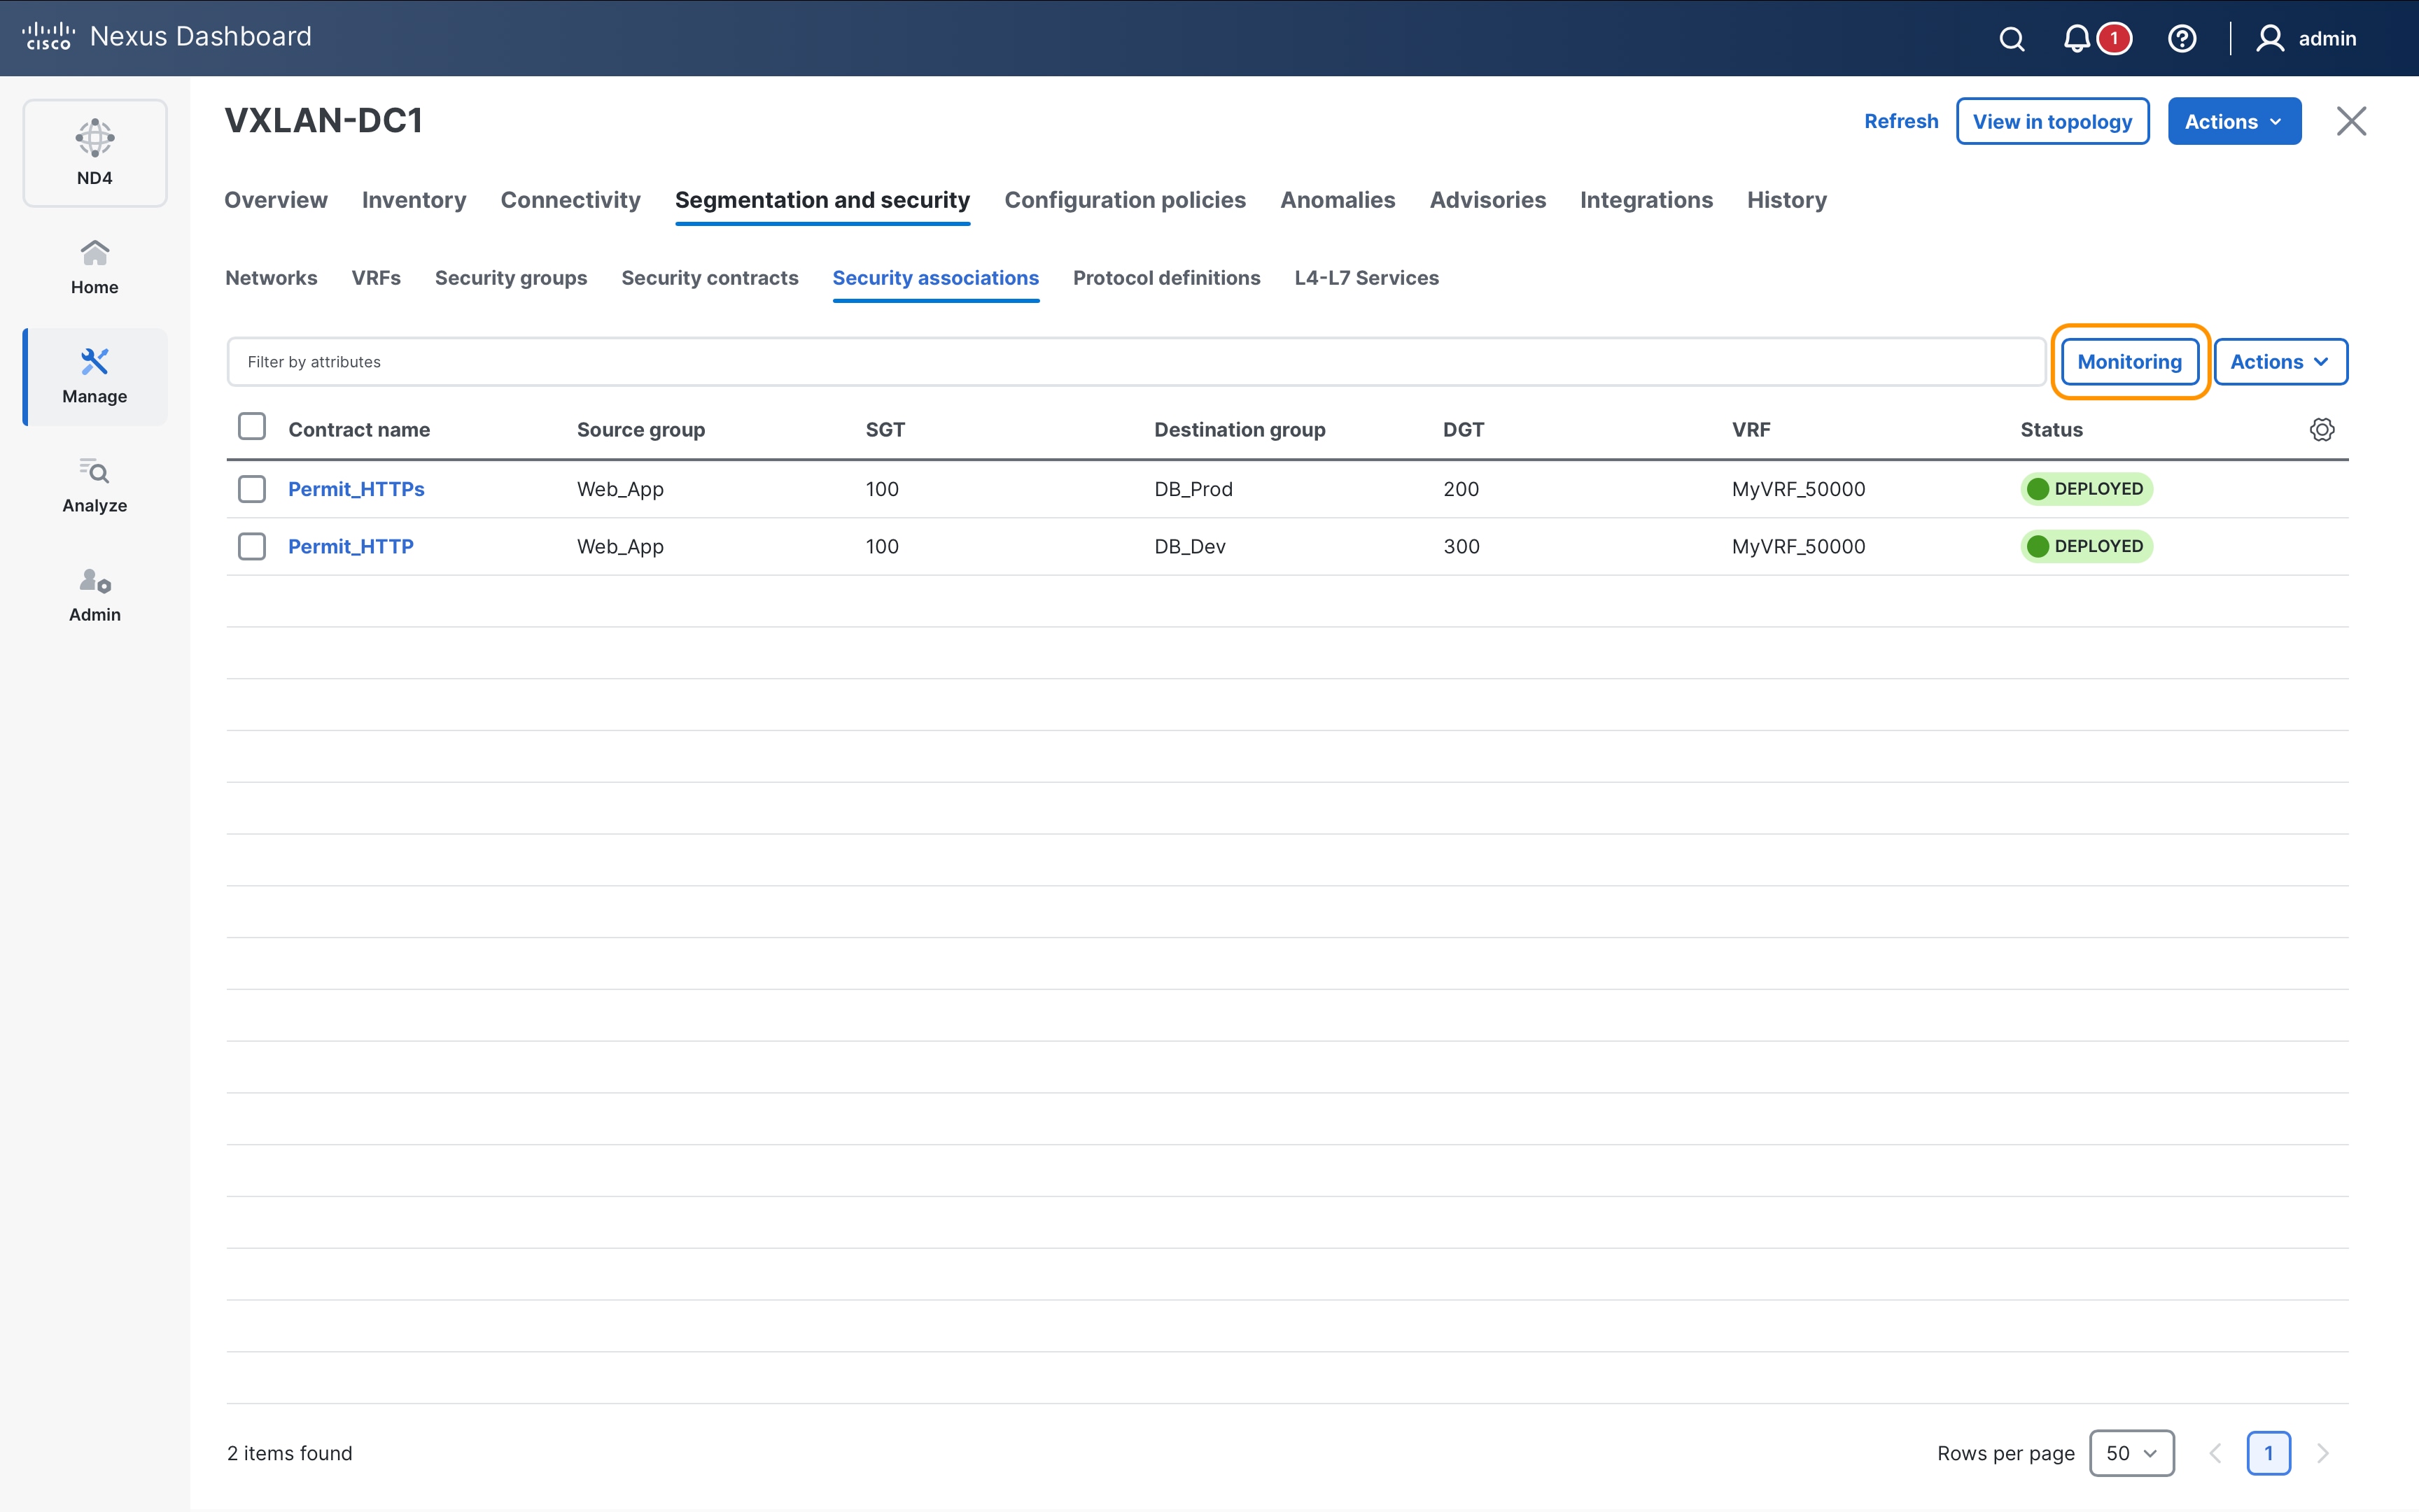The image size is (2419, 1512).
Task: Switch to Security contracts sub-tab
Action: click(709, 278)
